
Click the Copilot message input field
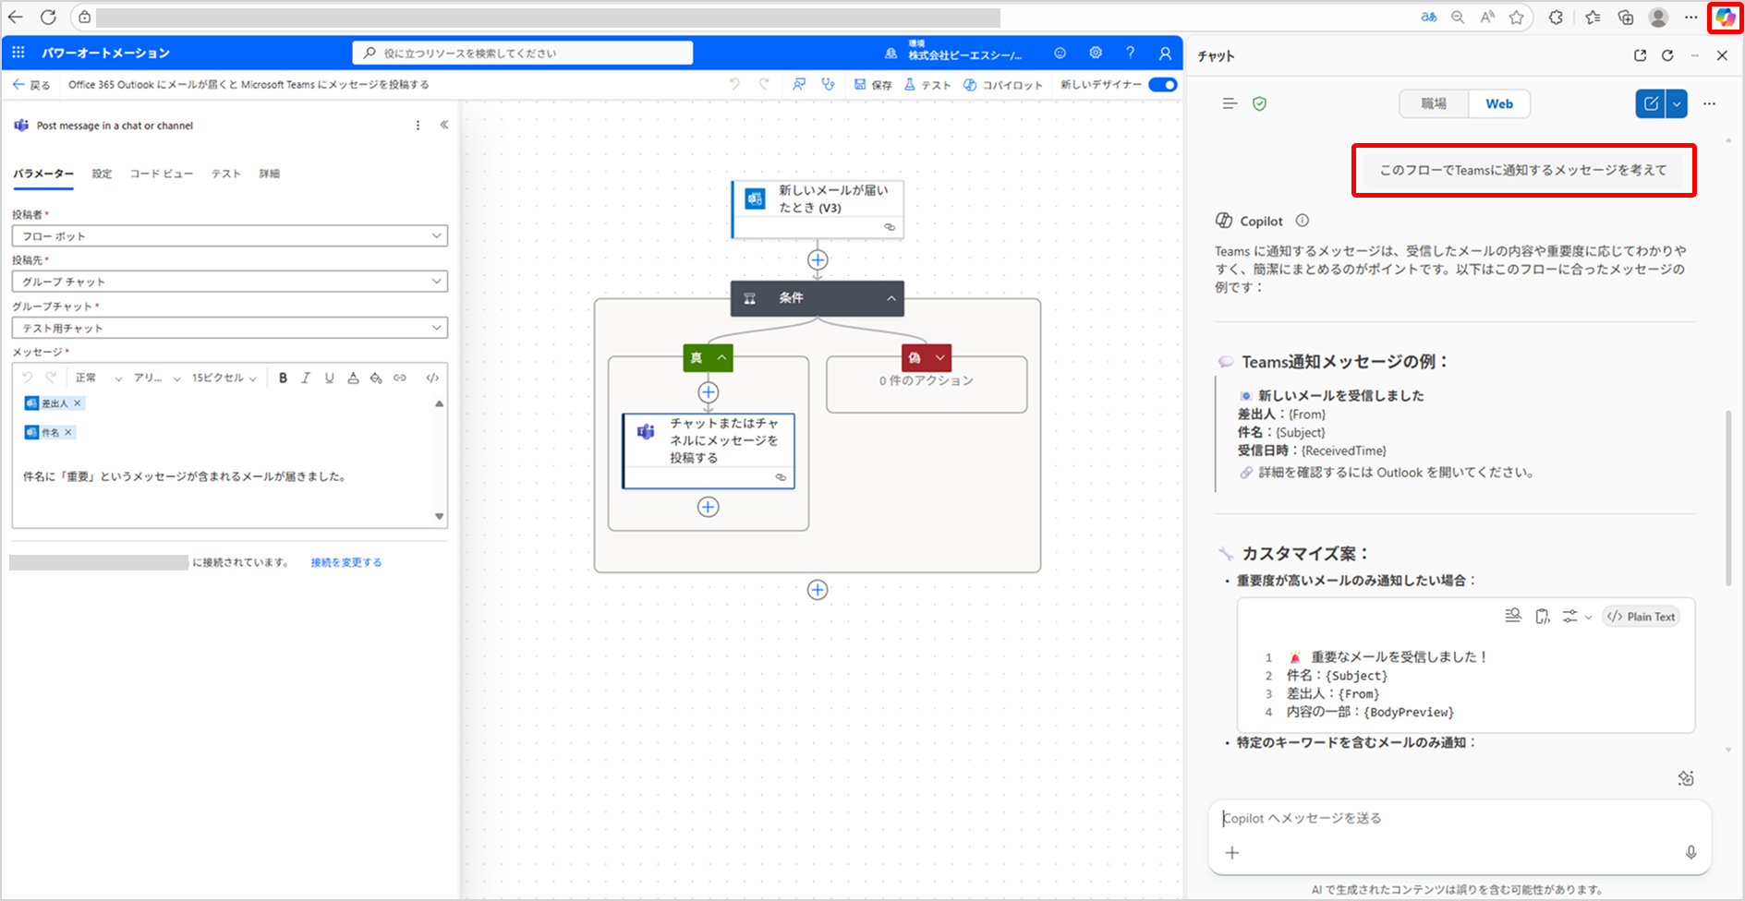[1450, 818]
